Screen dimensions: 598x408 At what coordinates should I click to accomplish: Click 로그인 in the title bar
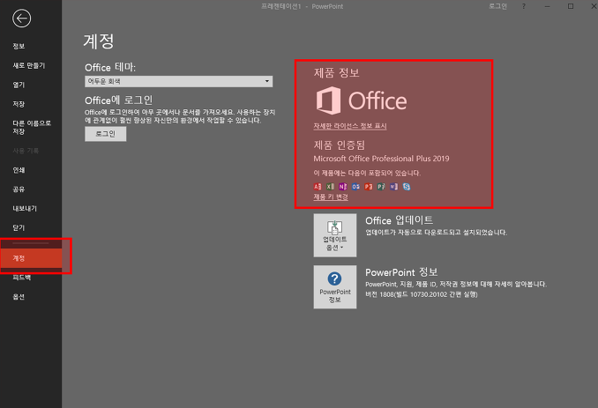[x=497, y=6]
